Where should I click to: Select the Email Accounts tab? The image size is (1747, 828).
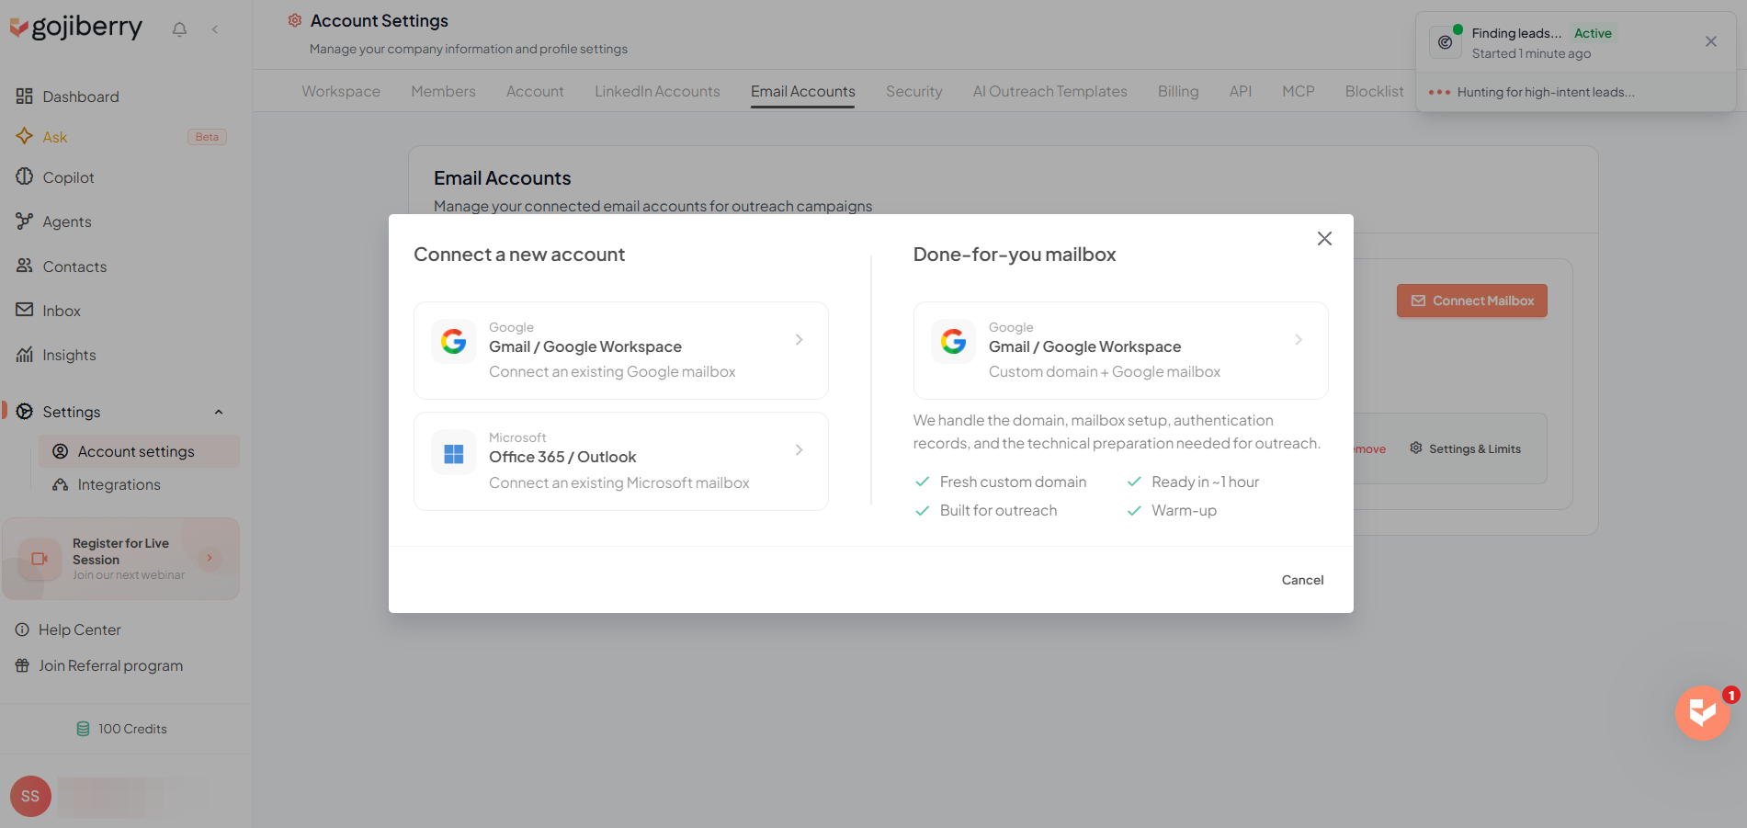coord(802,91)
